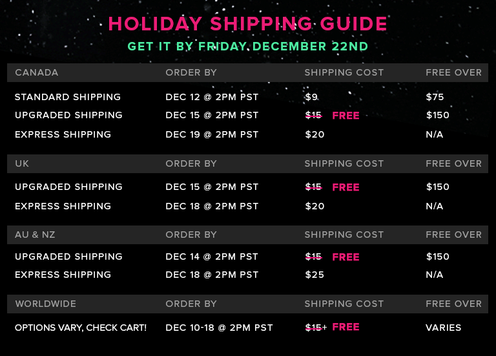The width and height of the screenshot is (496, 356).
Task: Click the Worldwide section header
Action: [46, 304]
